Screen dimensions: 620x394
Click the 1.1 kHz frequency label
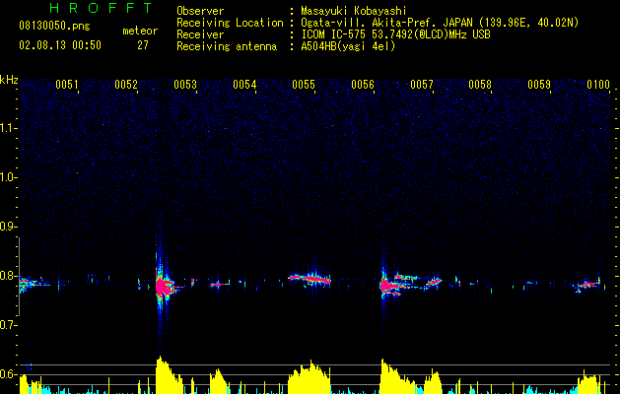[7, 128]
